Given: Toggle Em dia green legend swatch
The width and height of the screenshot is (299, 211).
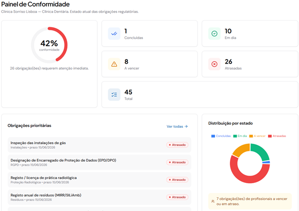Looking at the screenshot, I should [x=235, y=136].
